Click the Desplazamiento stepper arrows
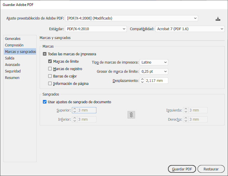The image size is (228, 176). (142, 80)
